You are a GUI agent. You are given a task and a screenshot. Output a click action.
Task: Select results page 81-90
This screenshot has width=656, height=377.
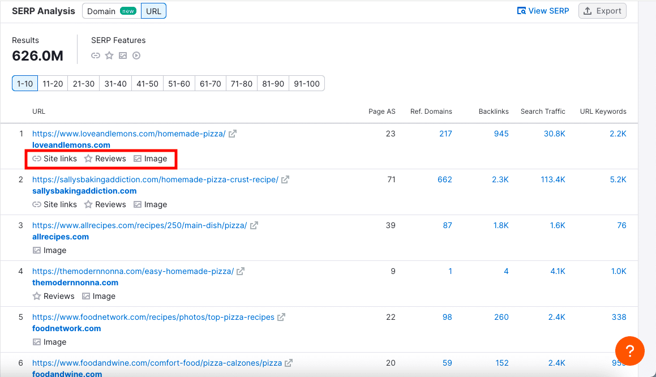[273, 84]
